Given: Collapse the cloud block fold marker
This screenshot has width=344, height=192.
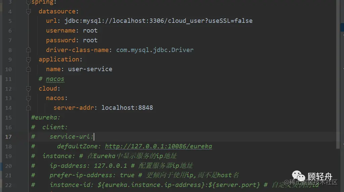Looking at the screenshot, I should pyautogui.click(x=28, y=89).
